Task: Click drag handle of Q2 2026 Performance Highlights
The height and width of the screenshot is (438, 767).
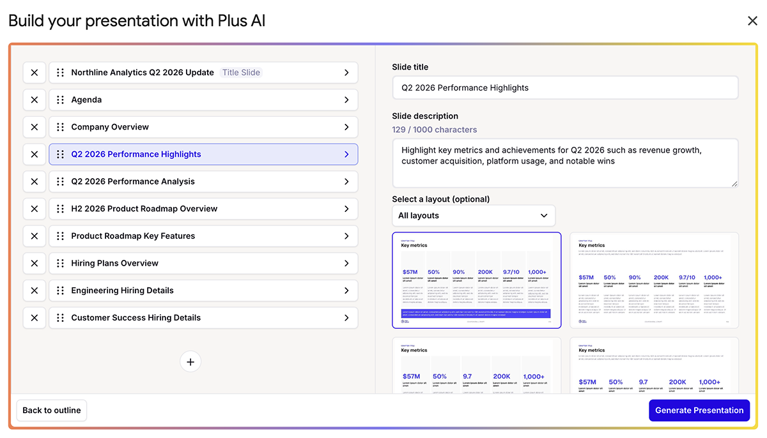Action: coord(60,155)
